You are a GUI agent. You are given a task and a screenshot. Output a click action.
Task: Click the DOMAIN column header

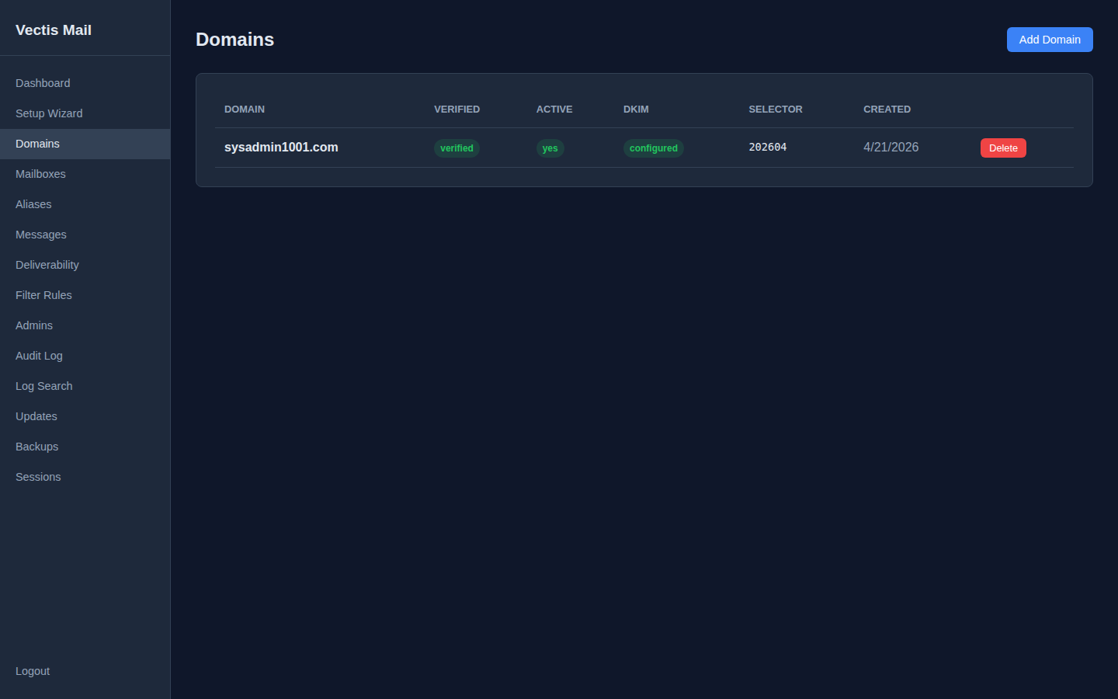[245, 110]
